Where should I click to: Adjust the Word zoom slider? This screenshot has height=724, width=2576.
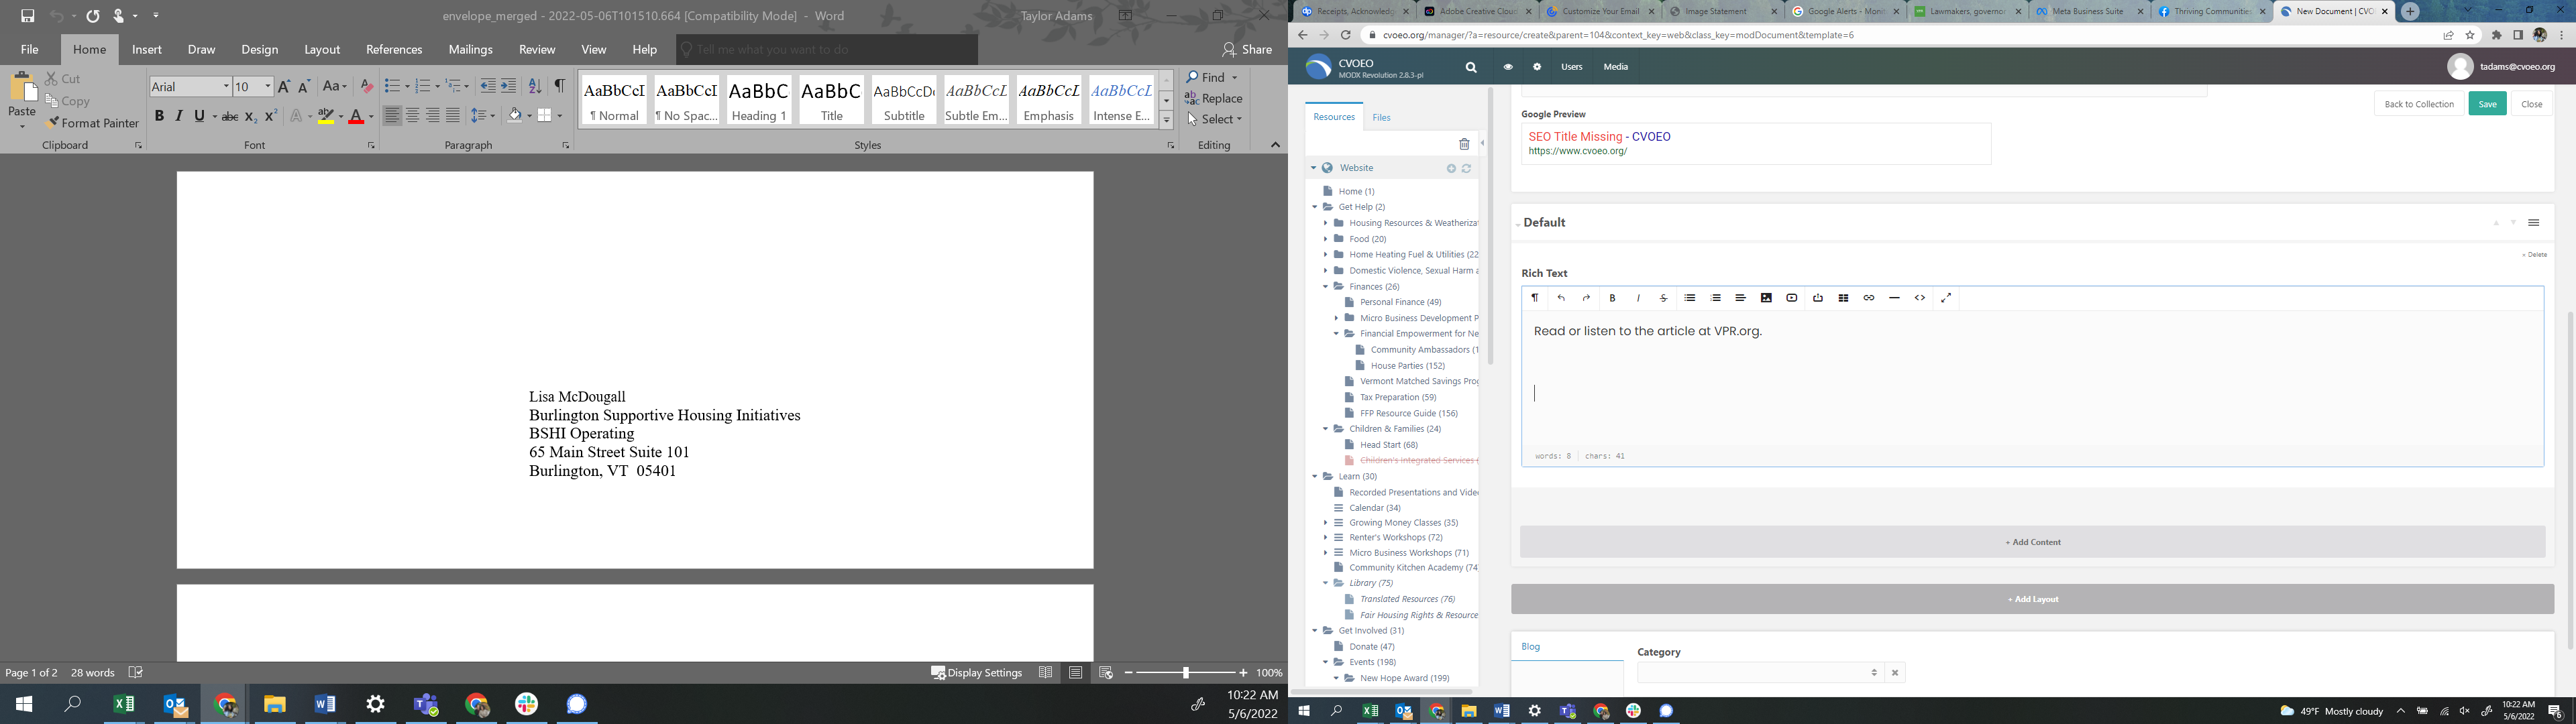[x=1186, y=673]
